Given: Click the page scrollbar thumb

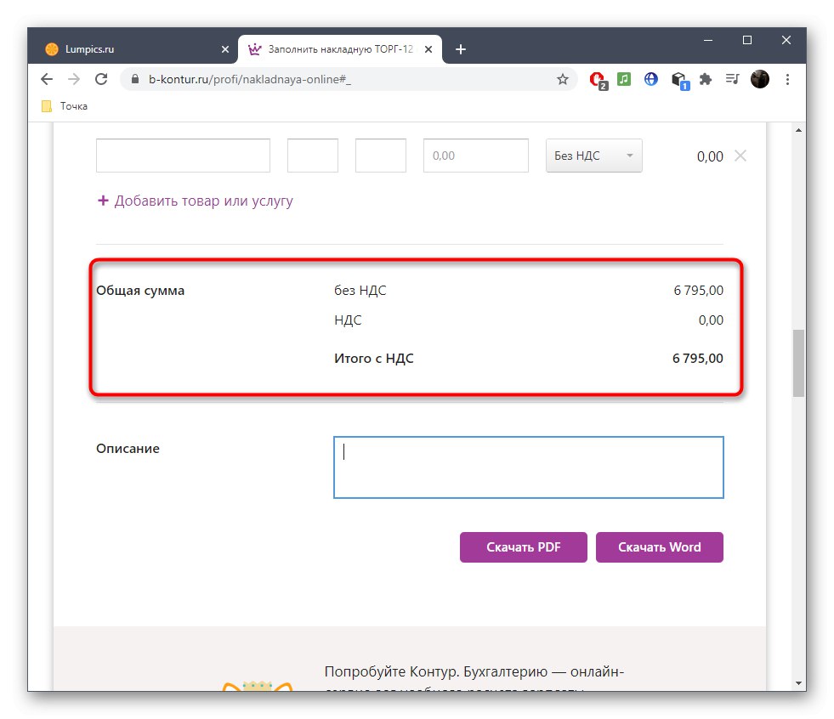Looking at the screenshot, I should point(798,363).
